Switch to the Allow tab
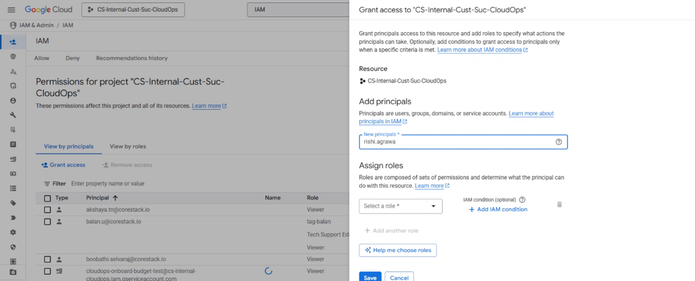 coord(41,58)
